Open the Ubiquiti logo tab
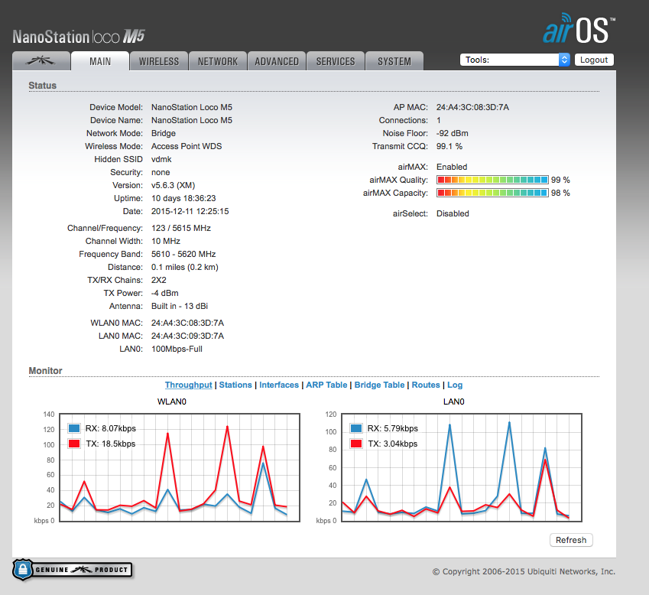The width and height of the screenshot is (649, 595). pyautogui.click(x=40, y=61)
